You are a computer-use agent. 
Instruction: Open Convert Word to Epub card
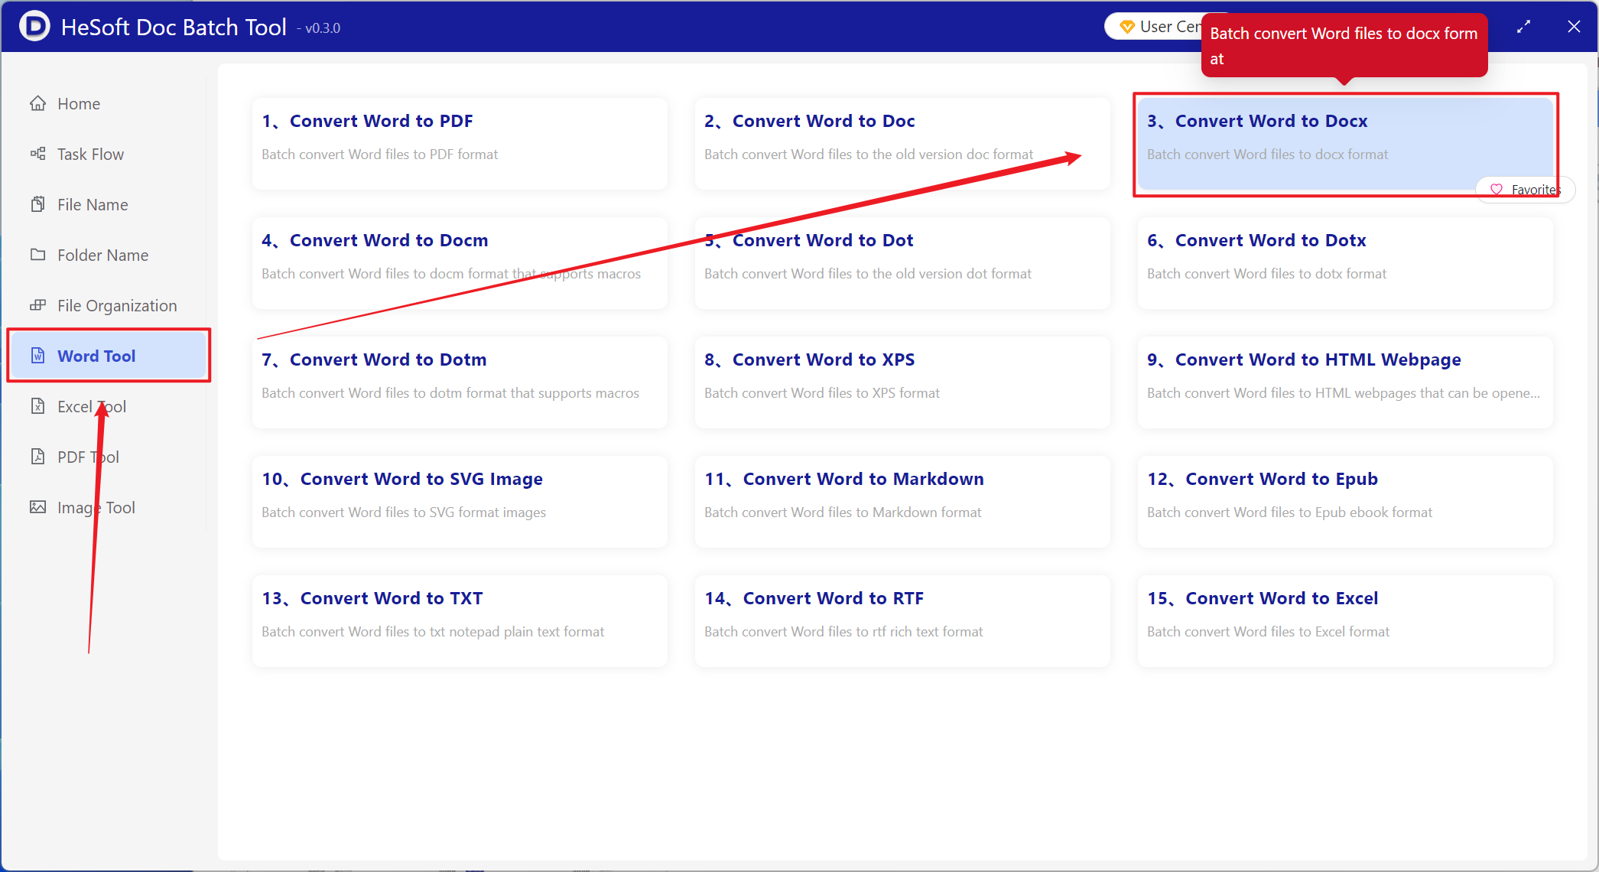tap(1345, 501)
